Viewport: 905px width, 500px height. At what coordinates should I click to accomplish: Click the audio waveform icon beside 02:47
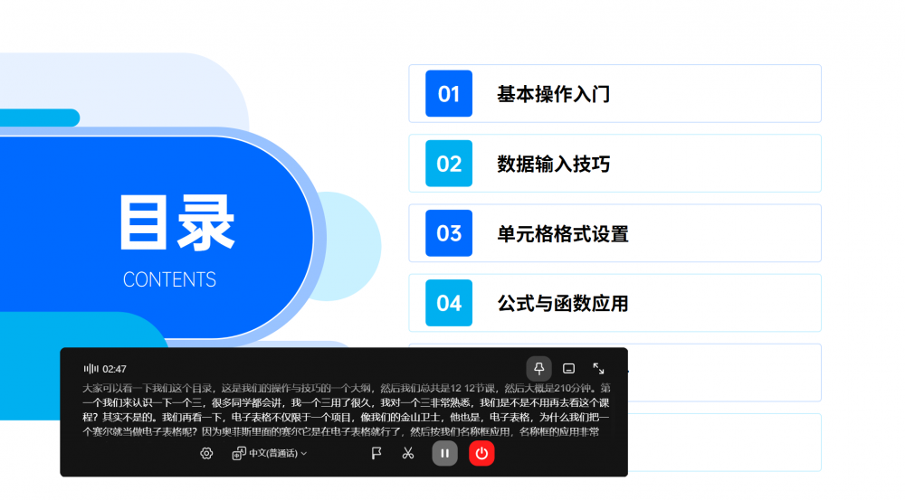point(91,369)
